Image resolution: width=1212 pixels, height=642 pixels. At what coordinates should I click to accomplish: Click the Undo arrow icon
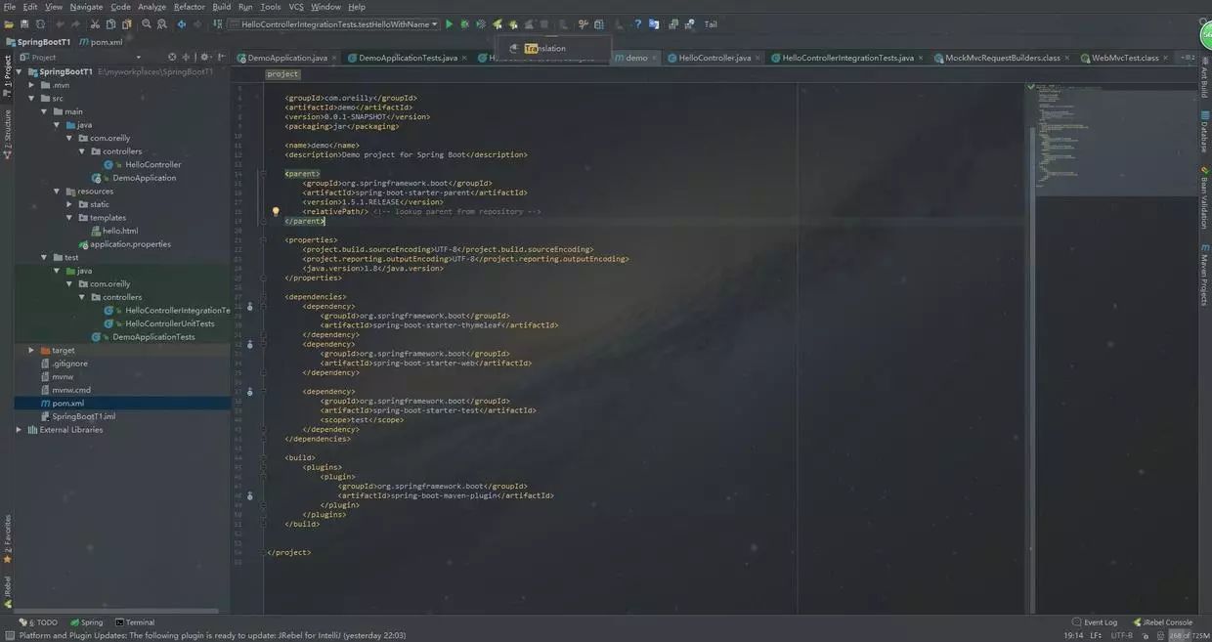point(60,24)
